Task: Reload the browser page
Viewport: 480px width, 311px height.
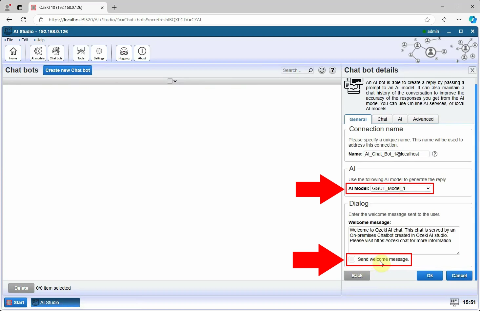Action: [x=24, y=20]
